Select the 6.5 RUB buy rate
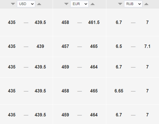Screen dimensions: 159x124 point(119,46)
